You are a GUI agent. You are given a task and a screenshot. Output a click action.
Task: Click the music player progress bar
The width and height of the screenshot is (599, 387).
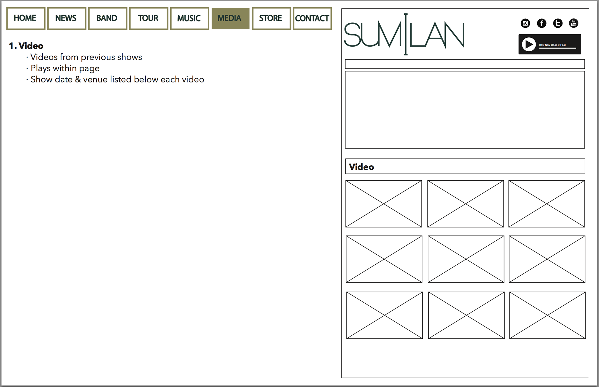click(x=557, y=48)
